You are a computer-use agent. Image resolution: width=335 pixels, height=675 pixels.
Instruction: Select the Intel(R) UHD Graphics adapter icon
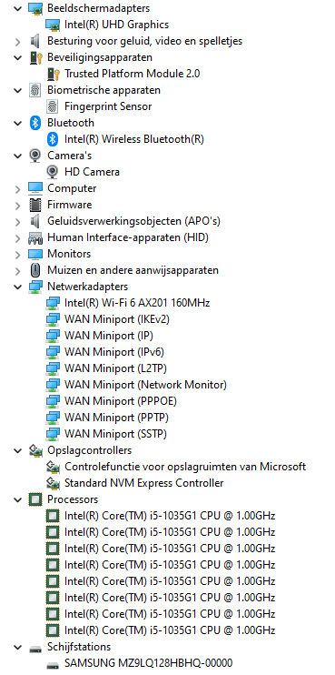click(53, 25)
